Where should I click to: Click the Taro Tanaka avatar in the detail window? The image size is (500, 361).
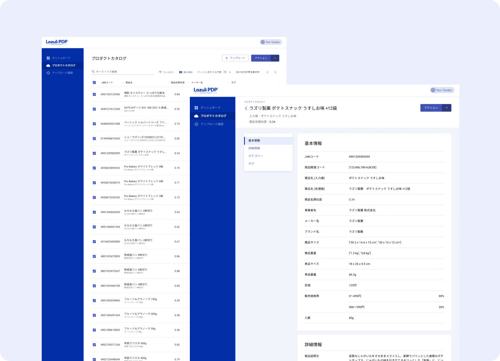click(x=433, y=90)
